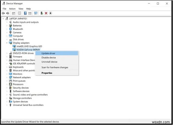This screenshot has height=125, width=173.
Task: Click the Processors category icon
Action: 11,84
